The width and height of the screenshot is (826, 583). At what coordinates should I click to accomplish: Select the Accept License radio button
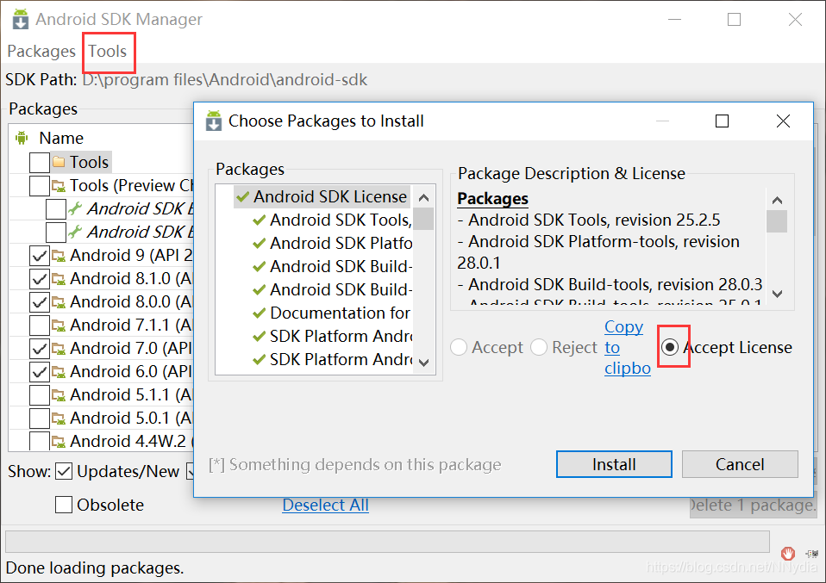click(670, 347)
